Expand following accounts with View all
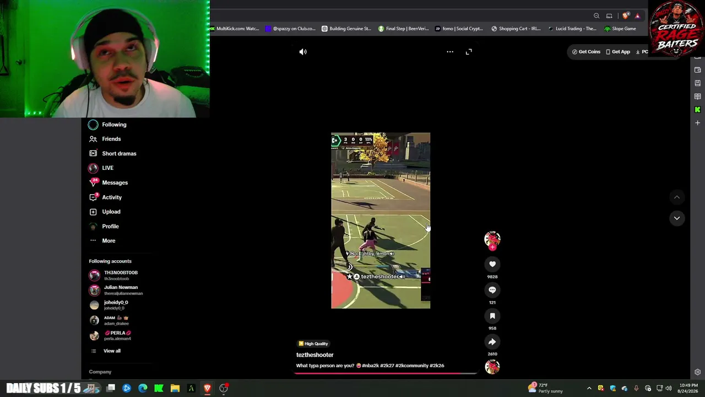 pos(106,351)
